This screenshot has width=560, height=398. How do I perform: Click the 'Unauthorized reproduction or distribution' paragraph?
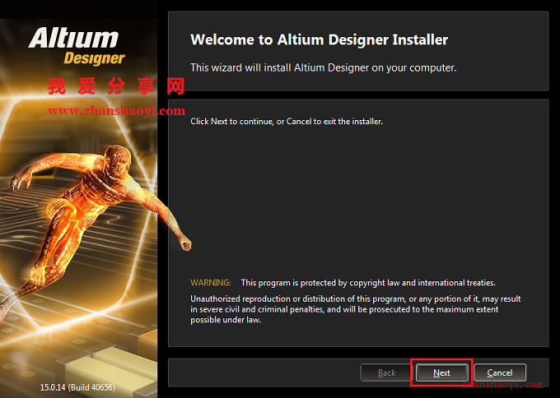[x=356, y=309]
